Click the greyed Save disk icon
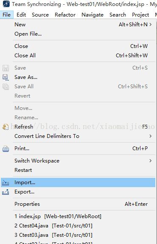Screen dimensions: 157x244 coord(6,68)
